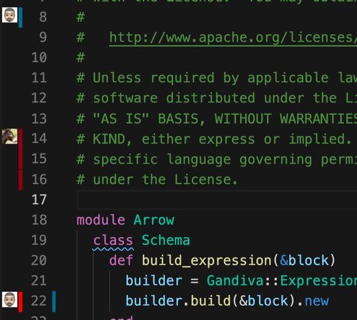Click the 'Arrow' module name

(x=154, y=220)
